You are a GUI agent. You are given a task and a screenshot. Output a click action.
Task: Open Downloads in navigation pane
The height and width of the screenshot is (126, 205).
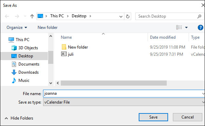[x=28, y=72]
